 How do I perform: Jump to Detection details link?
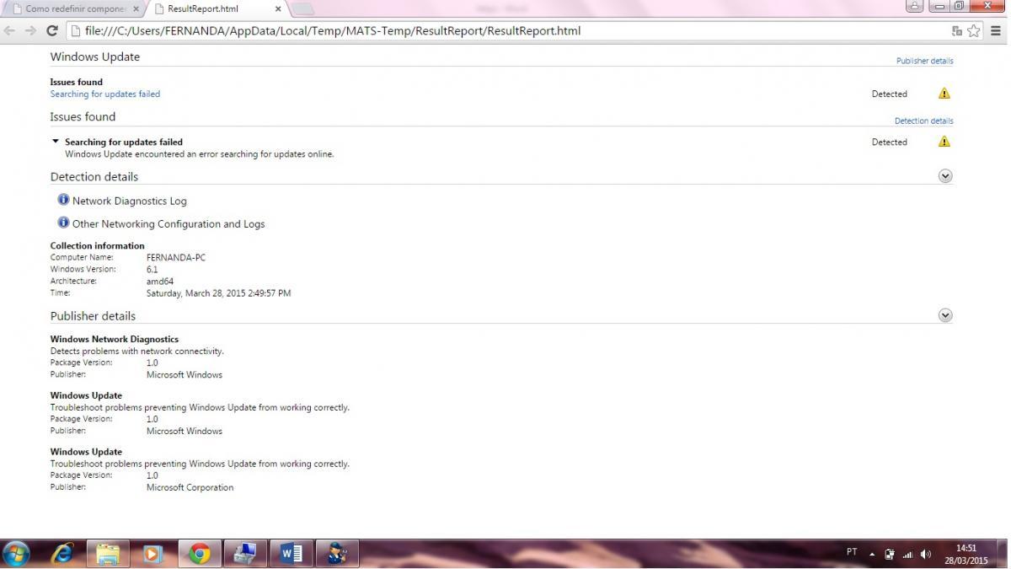click(x=923, y=121)
